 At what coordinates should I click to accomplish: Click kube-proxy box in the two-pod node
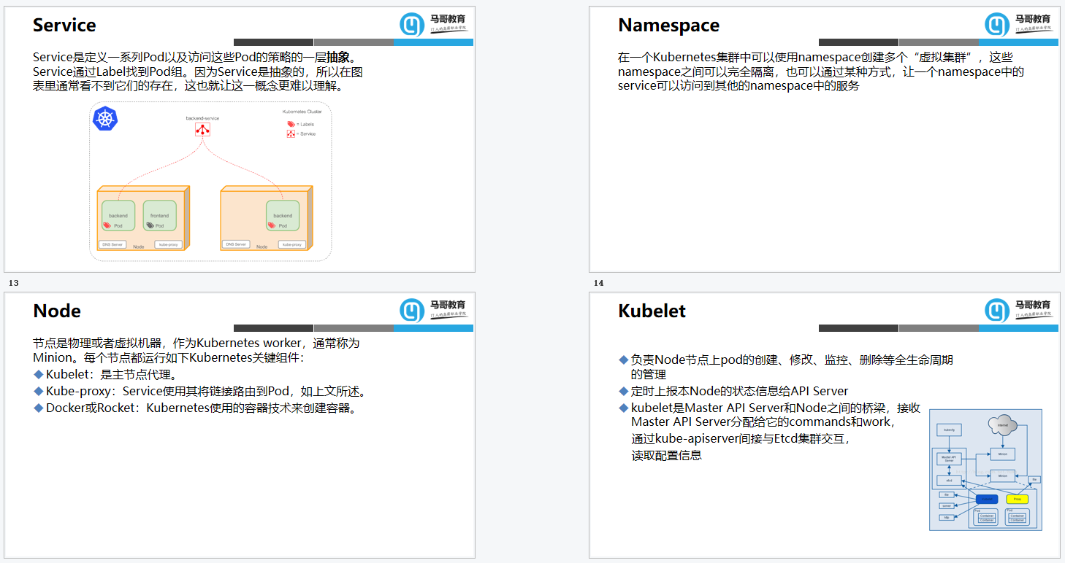[169, 244]
